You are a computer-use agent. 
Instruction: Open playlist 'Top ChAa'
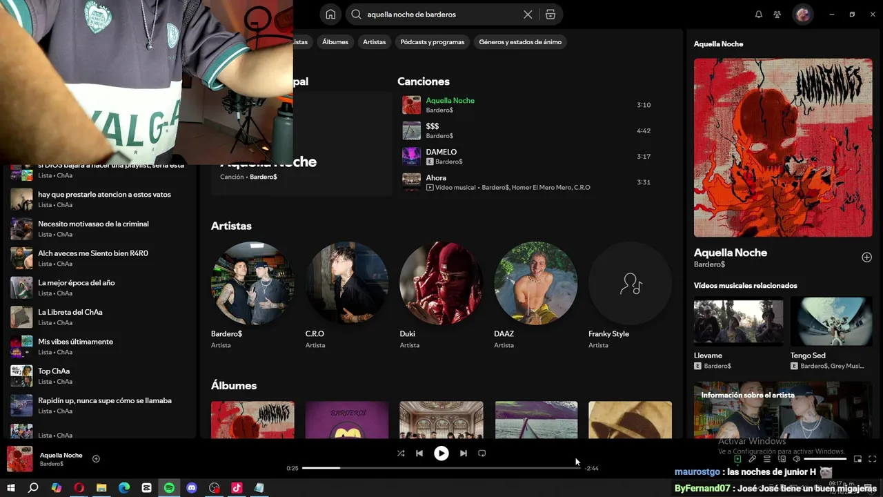(99, 376)
